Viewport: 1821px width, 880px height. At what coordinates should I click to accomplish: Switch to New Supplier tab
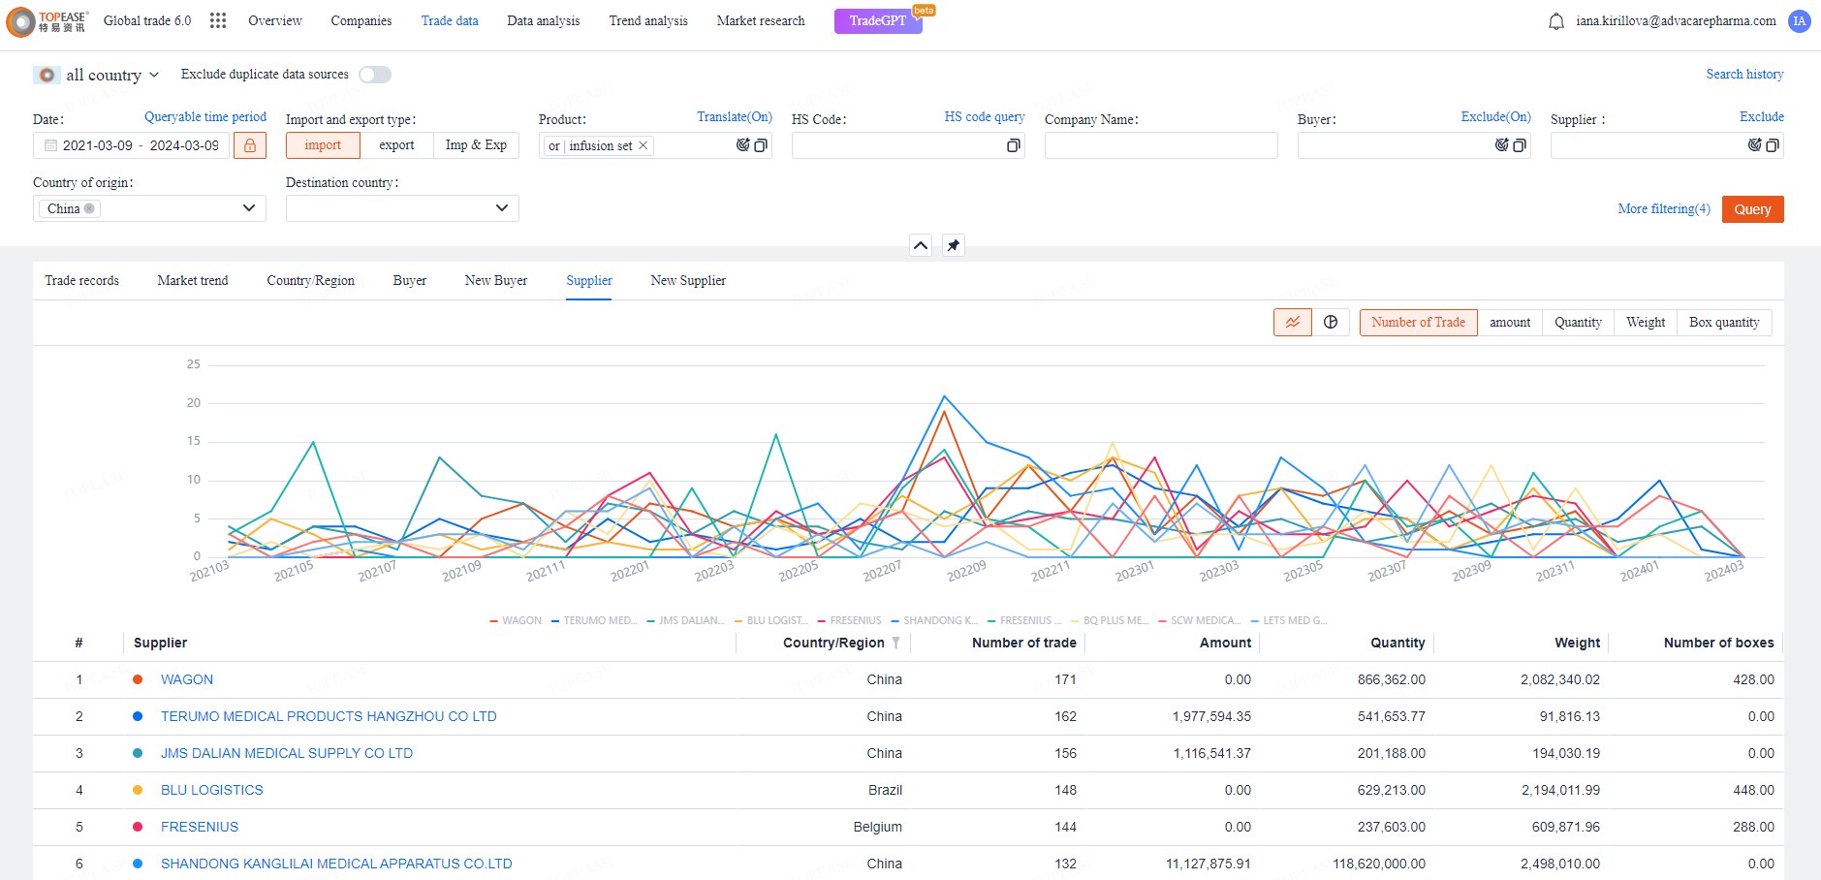tap(688, 280)
